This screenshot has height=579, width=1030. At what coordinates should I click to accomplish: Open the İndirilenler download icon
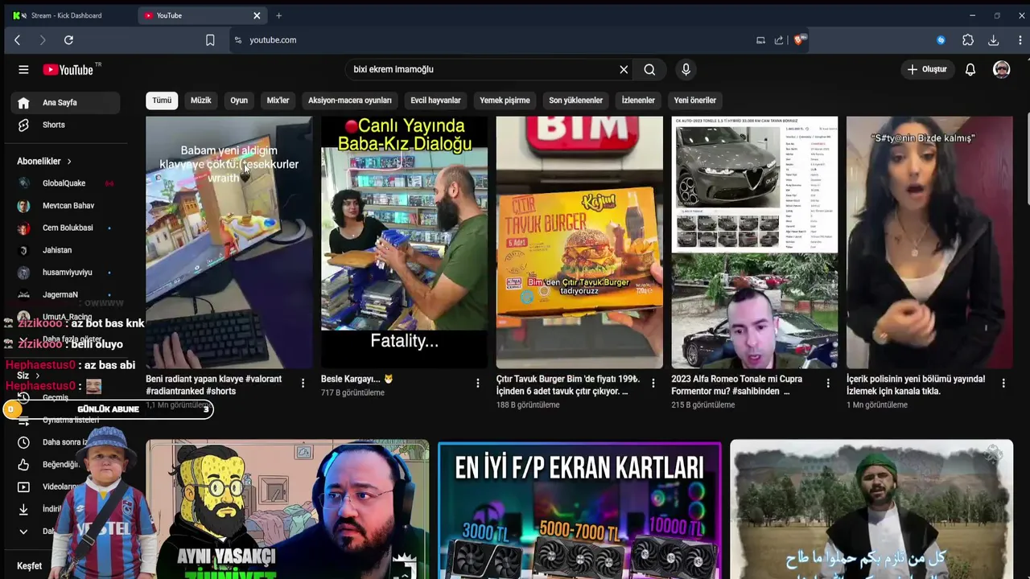(23, 509)
